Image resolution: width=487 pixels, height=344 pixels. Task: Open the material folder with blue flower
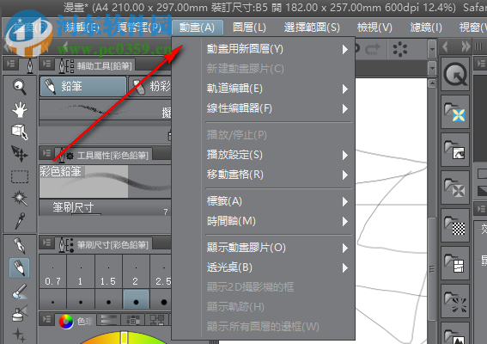click(x=455, y=112)
